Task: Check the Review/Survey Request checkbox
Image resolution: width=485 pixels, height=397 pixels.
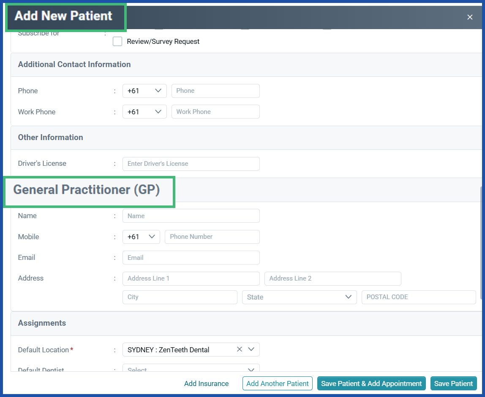Action: coord(117,41)
